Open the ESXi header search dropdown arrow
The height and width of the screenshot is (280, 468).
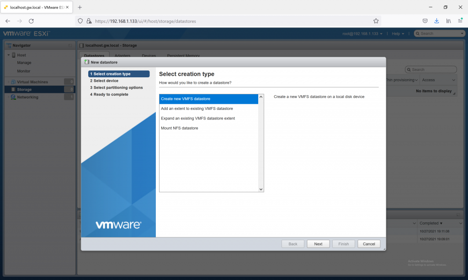462,33
